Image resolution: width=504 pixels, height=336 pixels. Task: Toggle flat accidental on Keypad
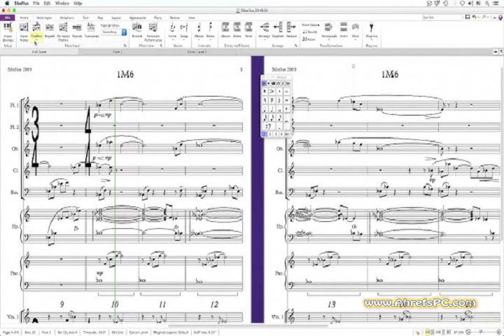(x=279, y=100)
